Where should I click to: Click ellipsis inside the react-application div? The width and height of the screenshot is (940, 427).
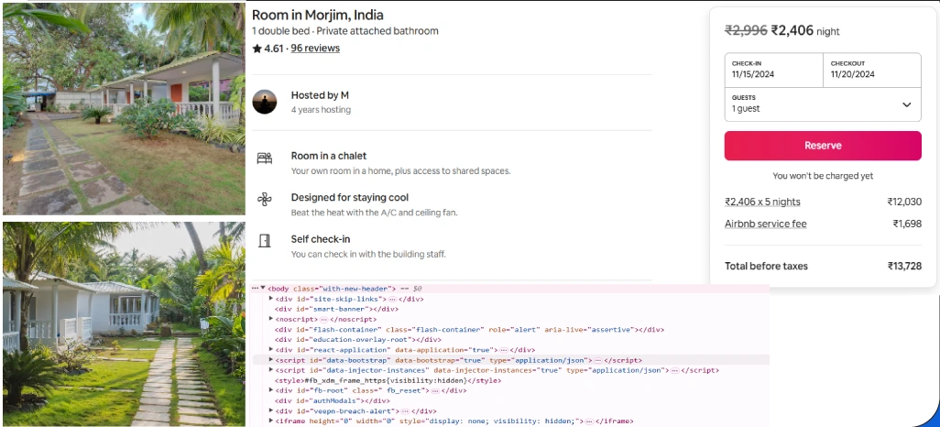pos(504,350)
